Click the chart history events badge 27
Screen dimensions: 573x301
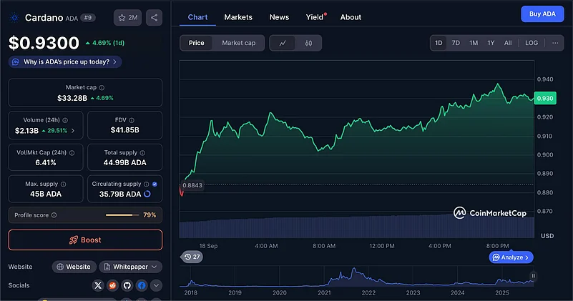tap(192, 257)
